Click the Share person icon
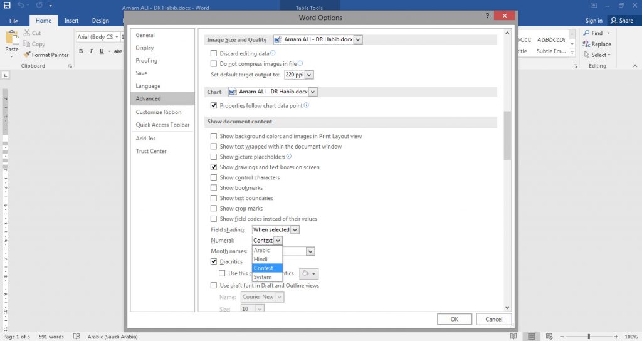Viewport: 642px width, 341px height. (613, 21)
